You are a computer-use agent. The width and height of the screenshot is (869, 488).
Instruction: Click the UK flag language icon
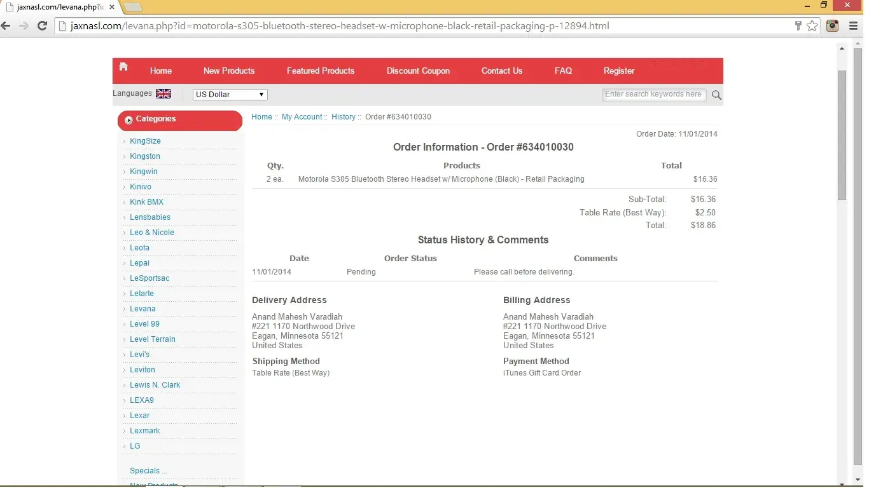[163, 93]
